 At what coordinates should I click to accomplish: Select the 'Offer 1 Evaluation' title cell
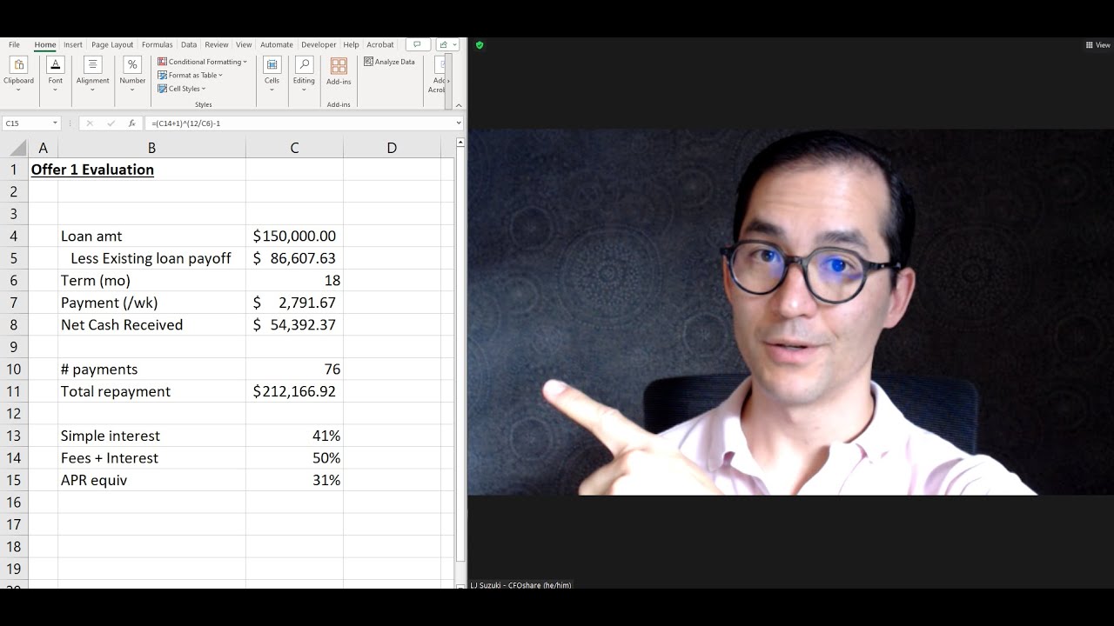92,170
